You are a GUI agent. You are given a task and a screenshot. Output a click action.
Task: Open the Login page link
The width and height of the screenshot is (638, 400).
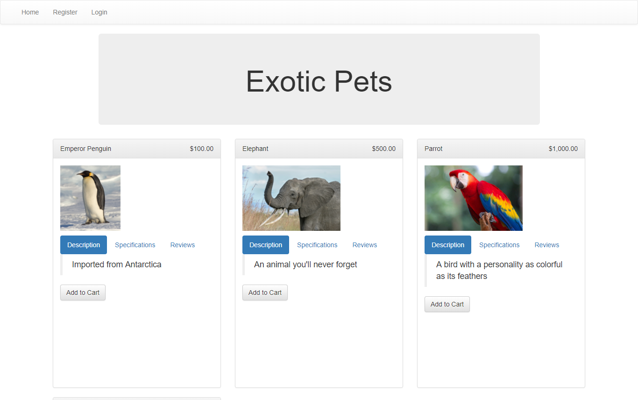click(99, 12)
